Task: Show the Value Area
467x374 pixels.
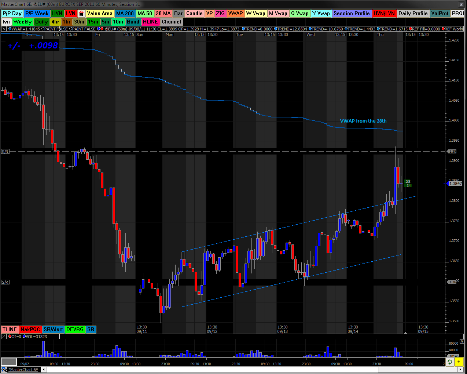Action: pyautogui.click(x=100, y=13)
